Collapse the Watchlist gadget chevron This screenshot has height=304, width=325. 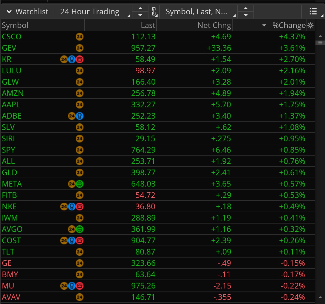9,12
